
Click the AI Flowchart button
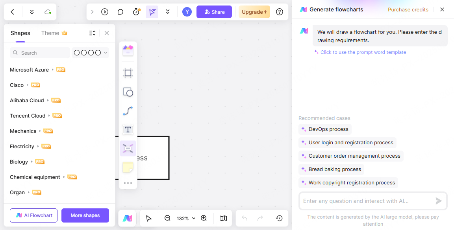(x=33, y=215)
